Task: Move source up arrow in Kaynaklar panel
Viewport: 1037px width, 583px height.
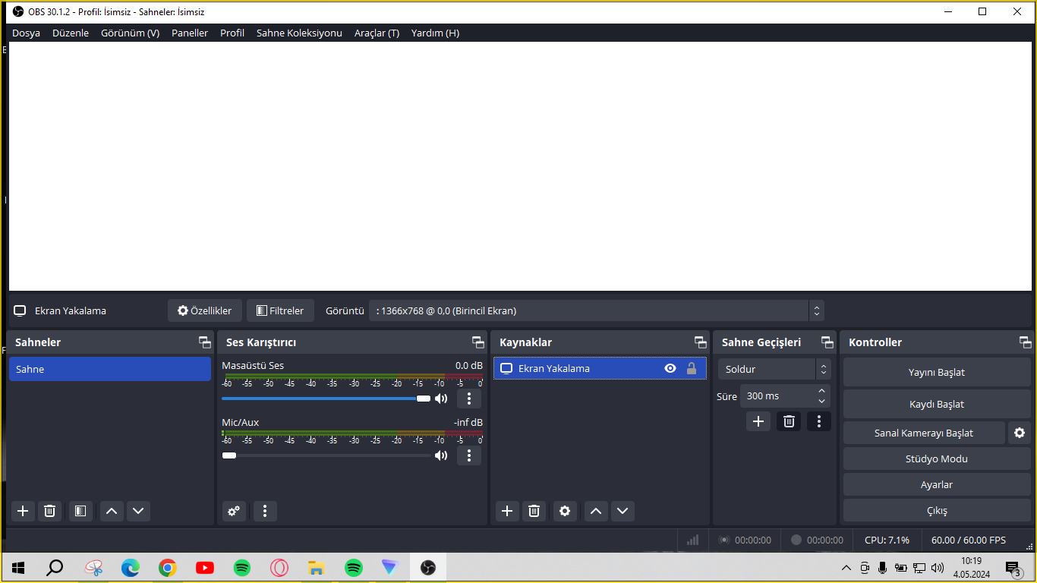Action: [x=596, y=511]
